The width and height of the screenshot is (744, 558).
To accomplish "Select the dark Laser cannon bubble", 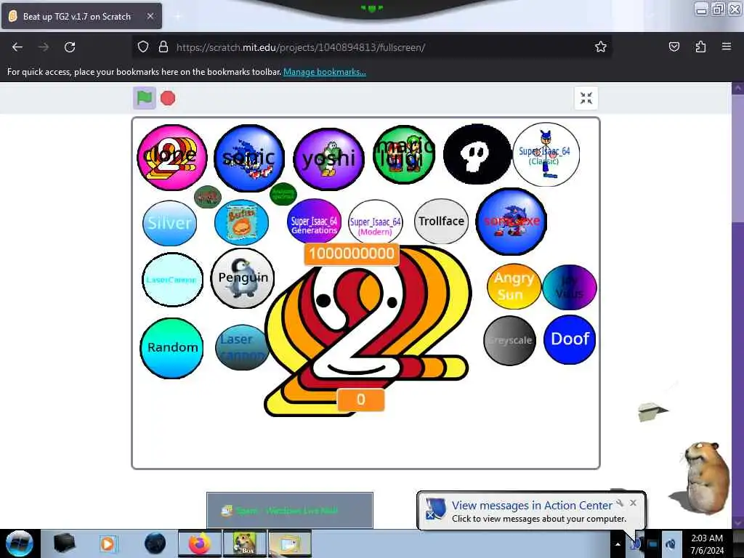I will (x=242, y=347).
